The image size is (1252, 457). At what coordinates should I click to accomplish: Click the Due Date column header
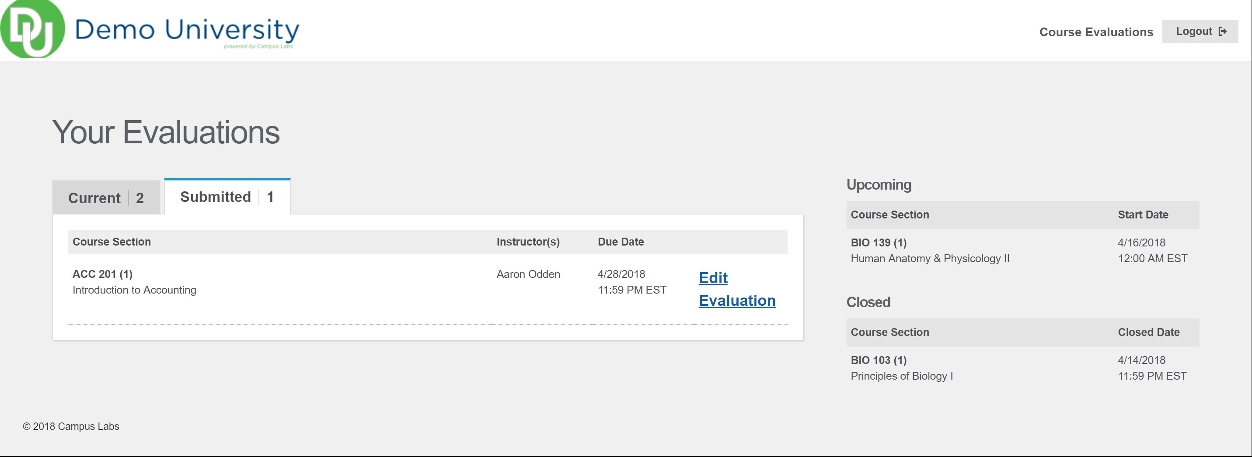click(620, 242)
